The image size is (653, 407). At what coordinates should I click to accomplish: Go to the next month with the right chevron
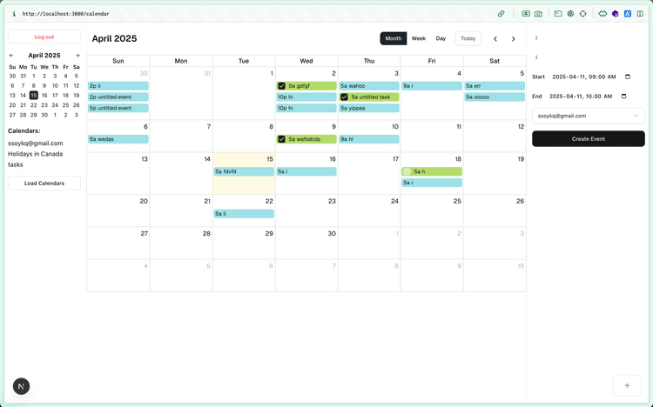(x=514, y=38)
